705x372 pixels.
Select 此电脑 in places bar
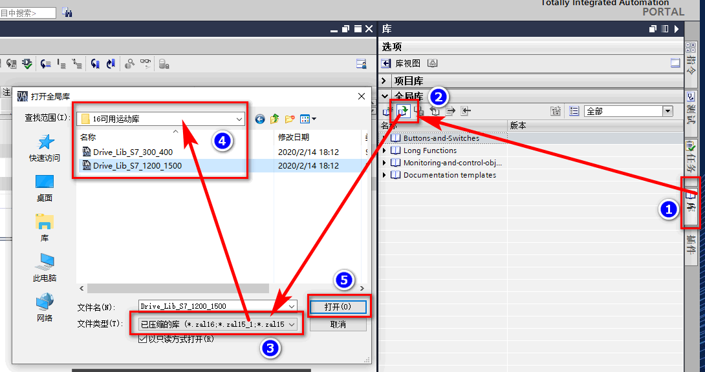tap(45, 268)
